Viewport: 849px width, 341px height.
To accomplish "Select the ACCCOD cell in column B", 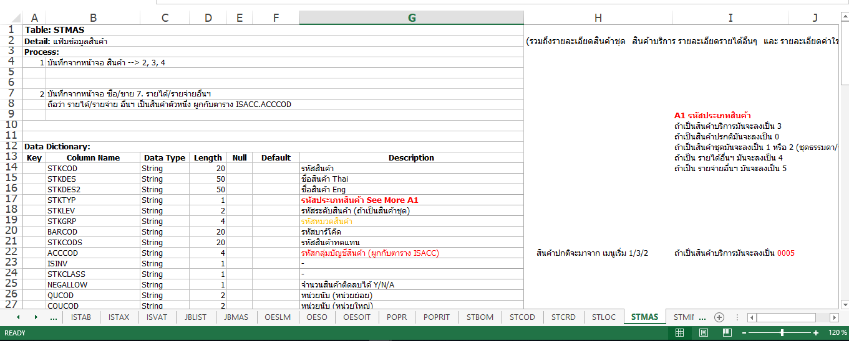I will [63, 253].
